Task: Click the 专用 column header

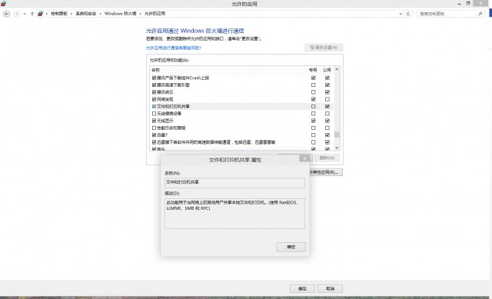Action: tap(313, 70)
